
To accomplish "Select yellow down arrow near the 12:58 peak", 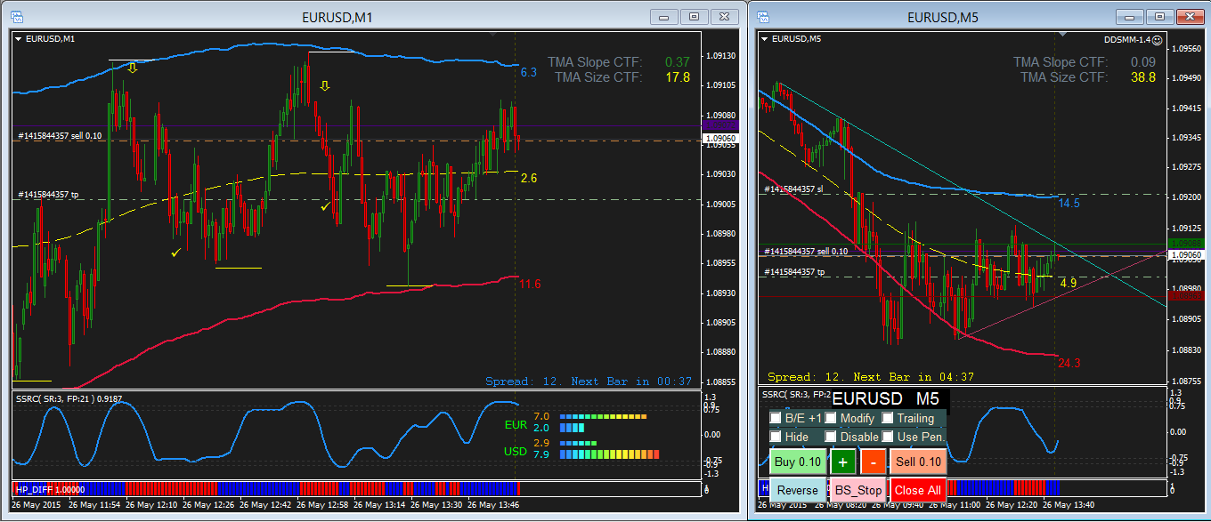I will coord(325,86).
